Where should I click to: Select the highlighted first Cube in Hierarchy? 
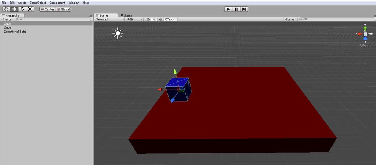tap(46, 24)
